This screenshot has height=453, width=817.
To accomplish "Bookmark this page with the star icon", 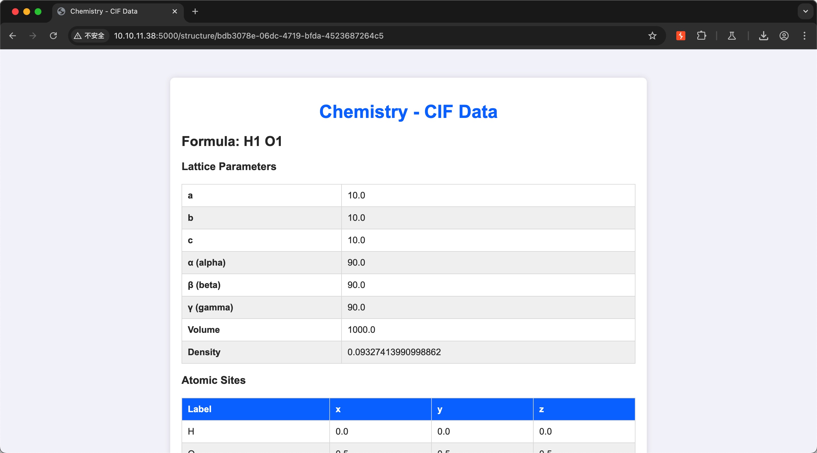I will (652, 36).
